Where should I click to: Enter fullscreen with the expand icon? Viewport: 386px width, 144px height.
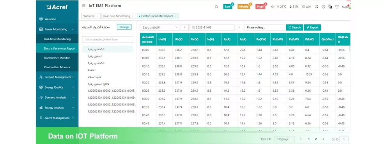pos(317,7)
